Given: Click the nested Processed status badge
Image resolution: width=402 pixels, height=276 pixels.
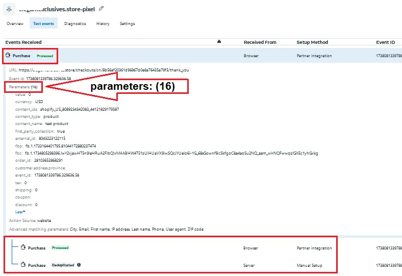Looking at the screenshot, I should pyautogui.click(x=60, y=248).
